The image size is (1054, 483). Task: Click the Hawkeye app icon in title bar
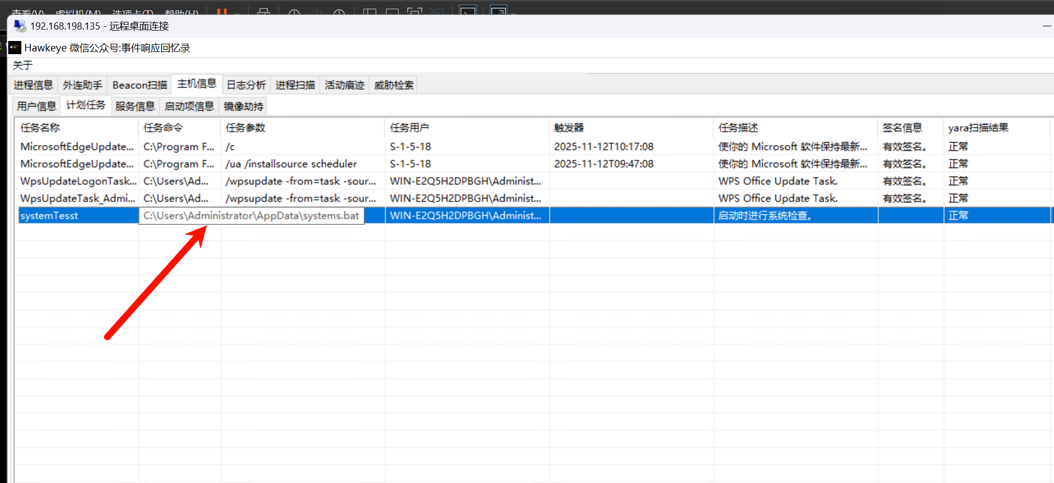tap(15, 48)
